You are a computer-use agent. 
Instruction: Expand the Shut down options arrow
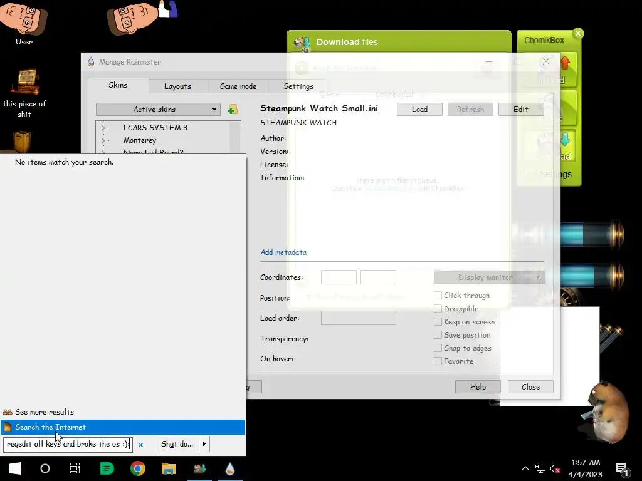[x=204, y=444]
